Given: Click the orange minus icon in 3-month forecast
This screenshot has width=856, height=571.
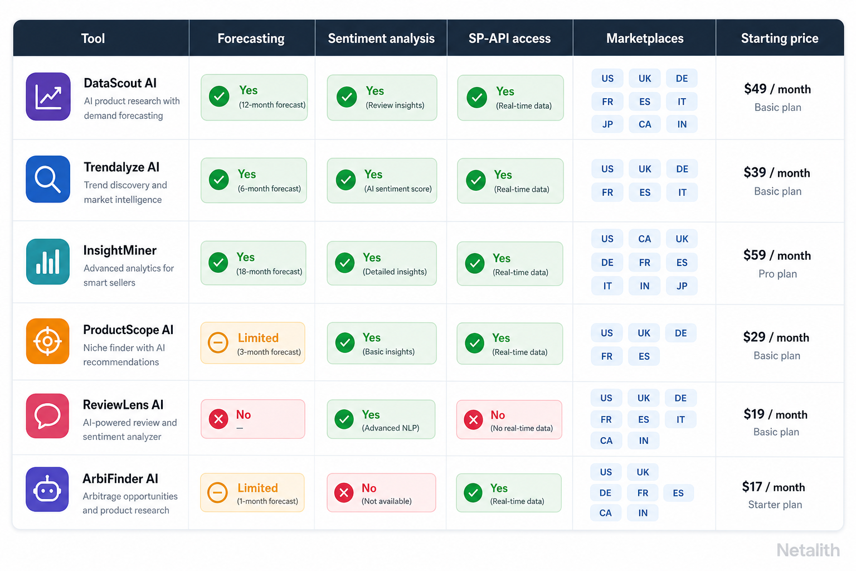Looking at the screenshot, I should coord(218,342).
